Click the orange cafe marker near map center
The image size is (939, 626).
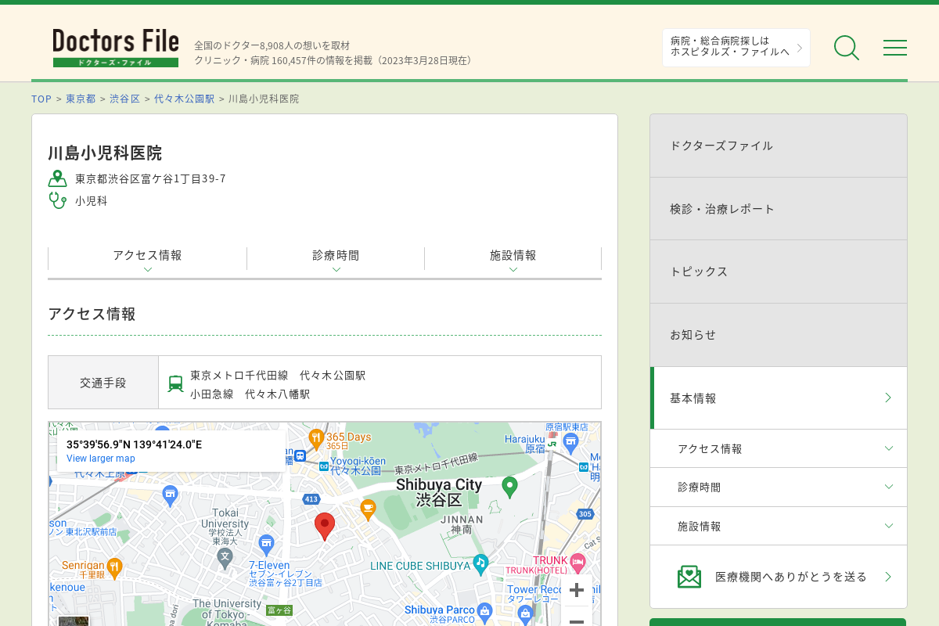(368, 509)
